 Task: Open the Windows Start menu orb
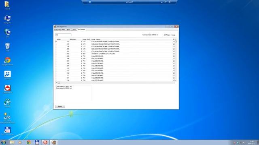pos(4,142)
